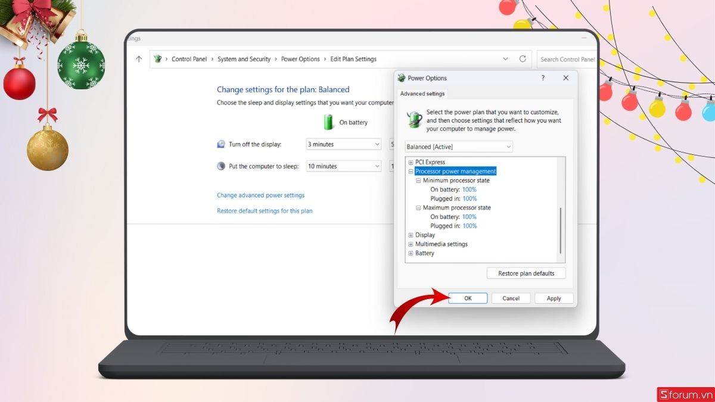Click the Power Options dialog title icon
The height and width of the screenshot is (402, 715).
click(x=402, y=78)
